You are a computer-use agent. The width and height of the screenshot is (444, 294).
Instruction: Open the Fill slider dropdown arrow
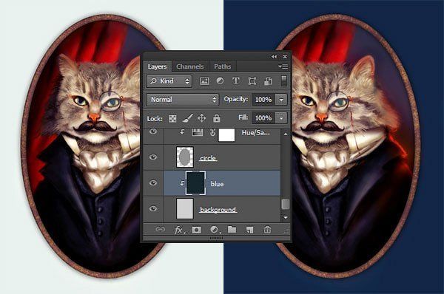(281, 118)
